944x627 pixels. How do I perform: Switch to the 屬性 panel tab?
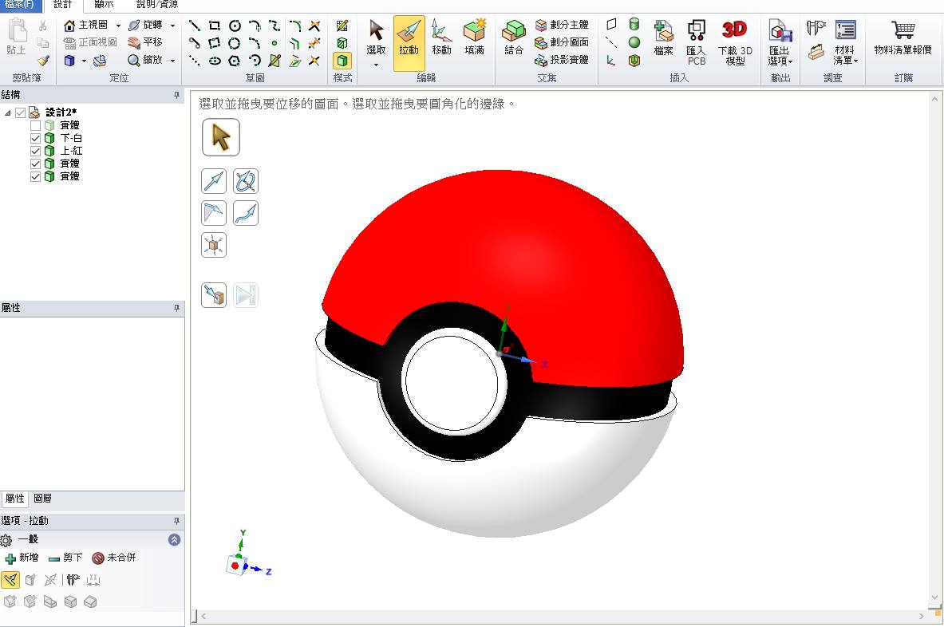point(14,499)
